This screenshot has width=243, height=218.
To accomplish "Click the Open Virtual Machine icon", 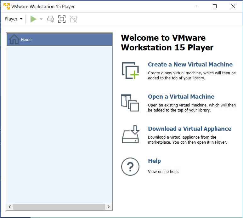I will click(x=130, y=103).
